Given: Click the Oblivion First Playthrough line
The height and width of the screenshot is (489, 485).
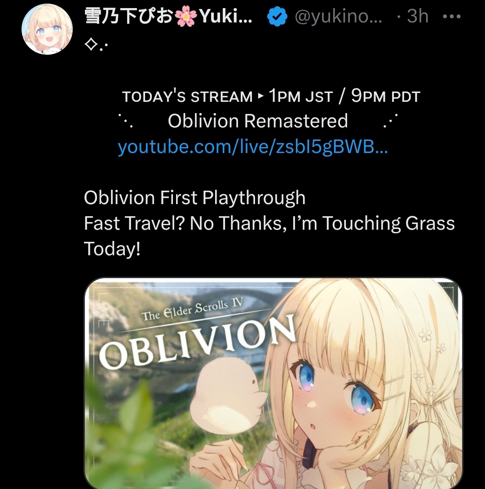Looking at the screenshot, I should click(x=194, y=198).
